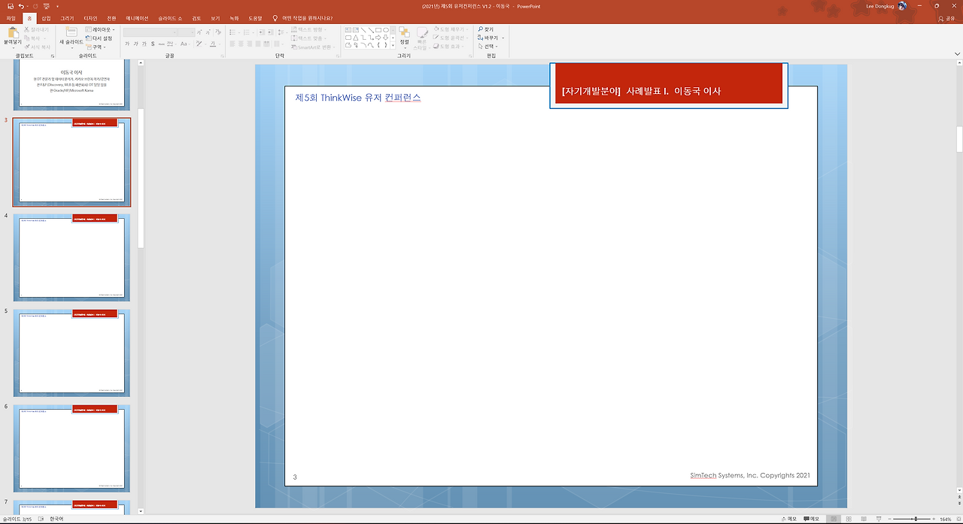Image resolution: width=963 pixels, height=524 pixels.
Task: Switch to the 전환 (Transitions) ribbon tab
Action: 111,18
